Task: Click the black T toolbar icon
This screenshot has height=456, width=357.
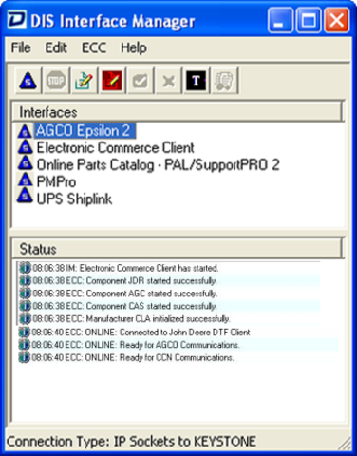Action: point(196,81)
